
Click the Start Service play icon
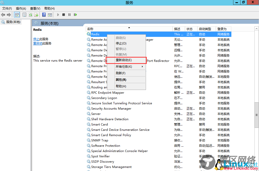click(x=58, y=15)
